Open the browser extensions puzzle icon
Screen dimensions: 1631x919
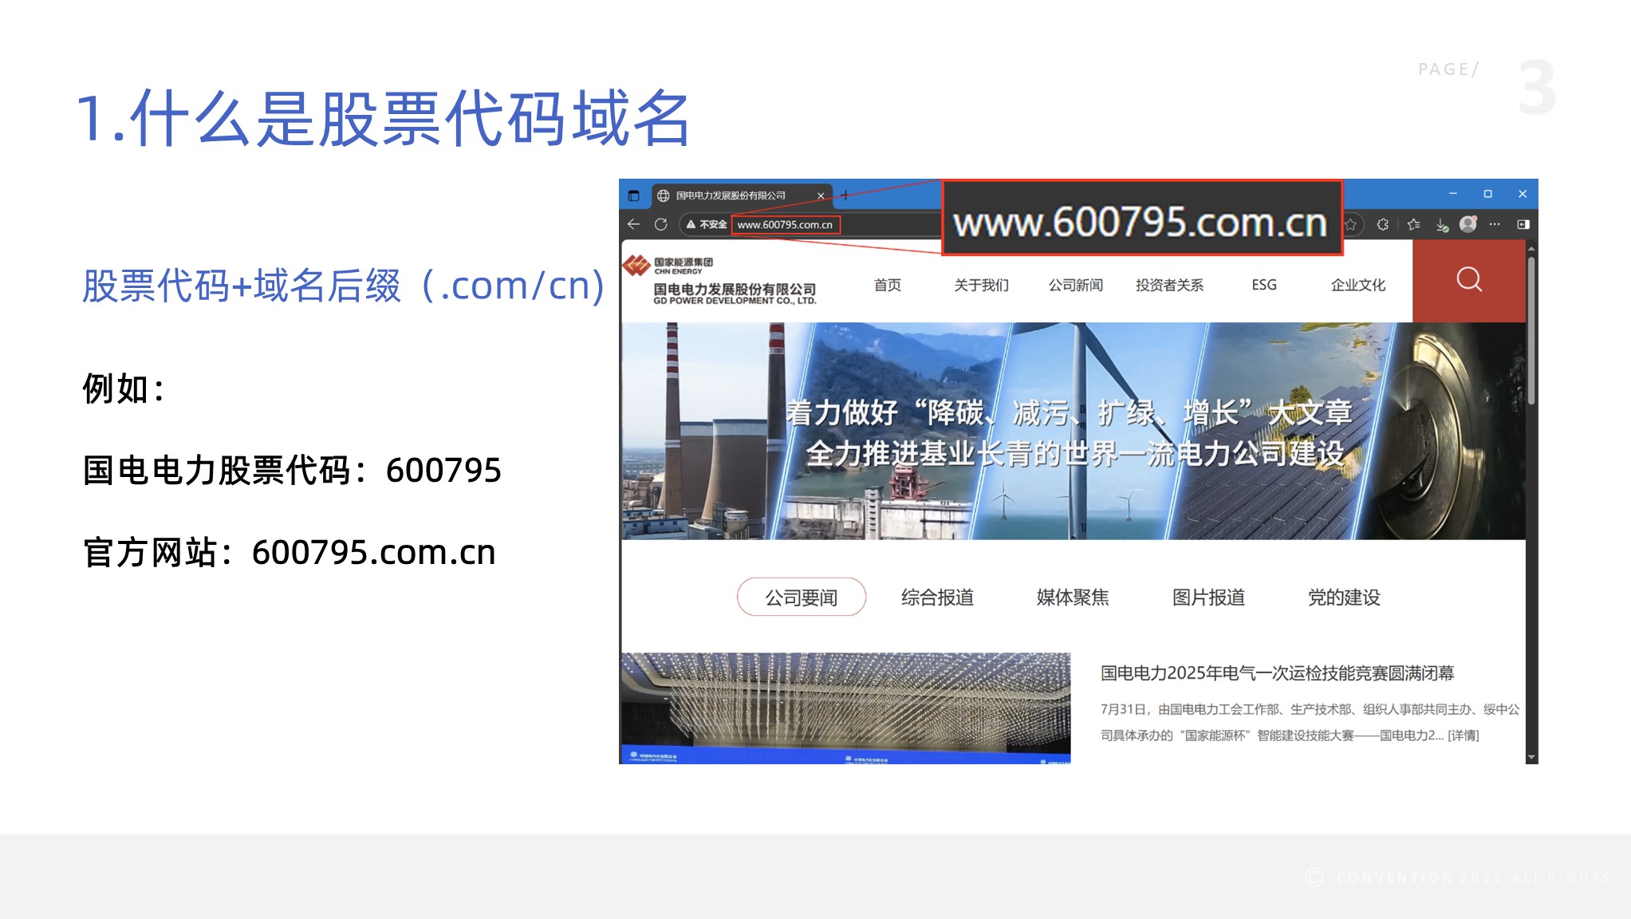click(1383, 225)
